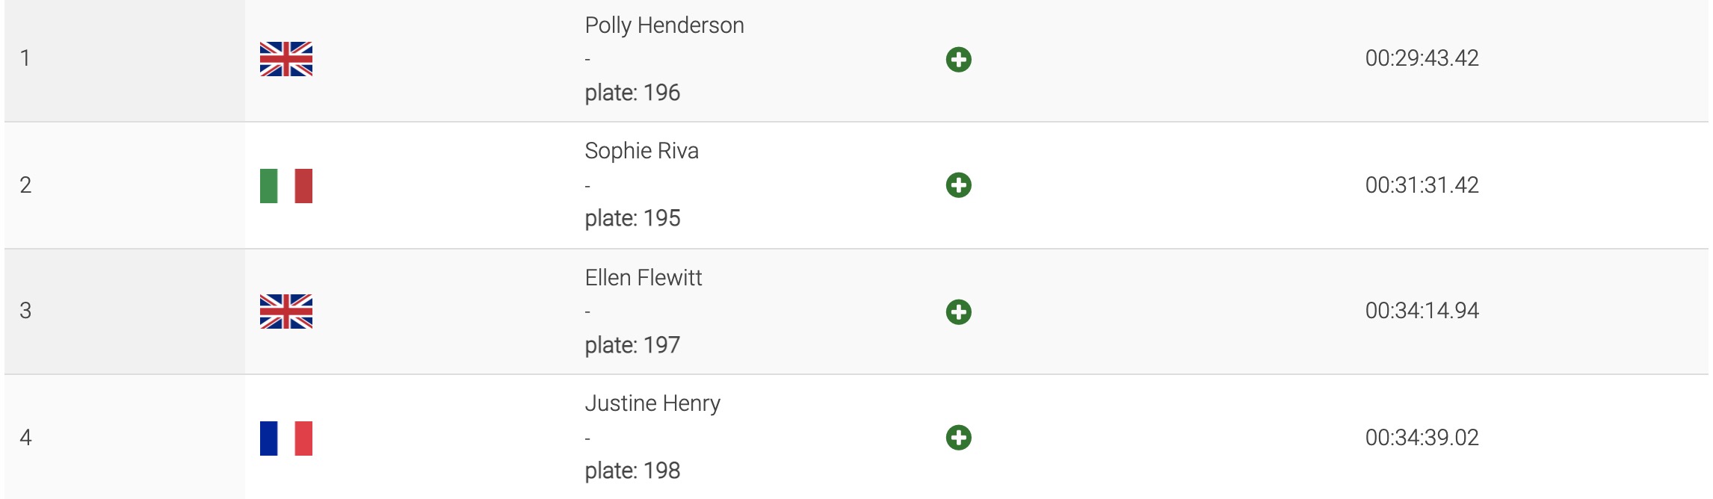Open Ellen Flewitt's details using plus icon
This screenshot has width=1713, height=499.
(x=958, y=312)
